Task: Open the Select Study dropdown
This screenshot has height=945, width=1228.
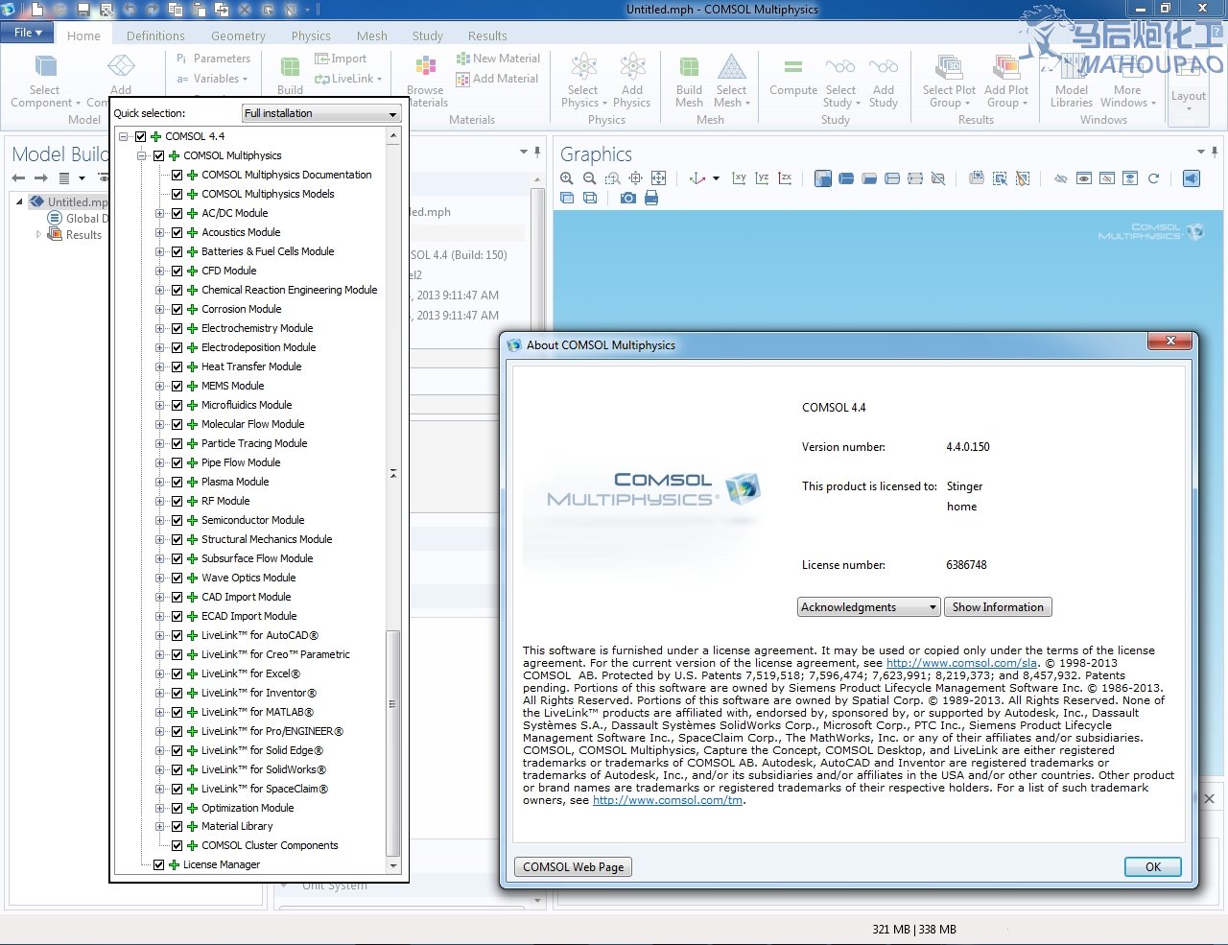Action: pyautogui.click(x=839, y=81)
